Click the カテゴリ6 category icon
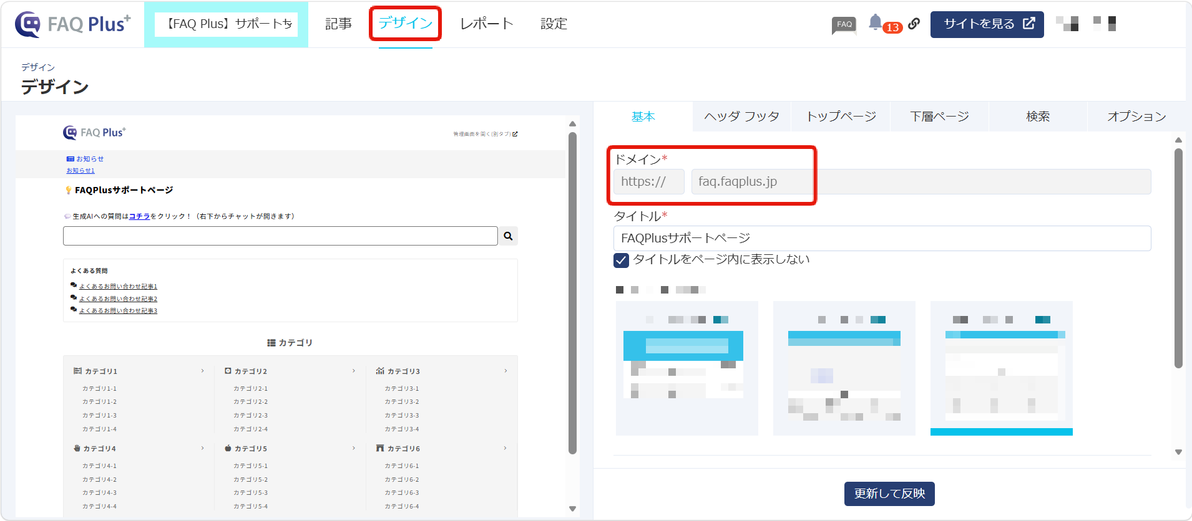Image resolution: width=1192 pixels, height=521 pixels. coord(380,448)
